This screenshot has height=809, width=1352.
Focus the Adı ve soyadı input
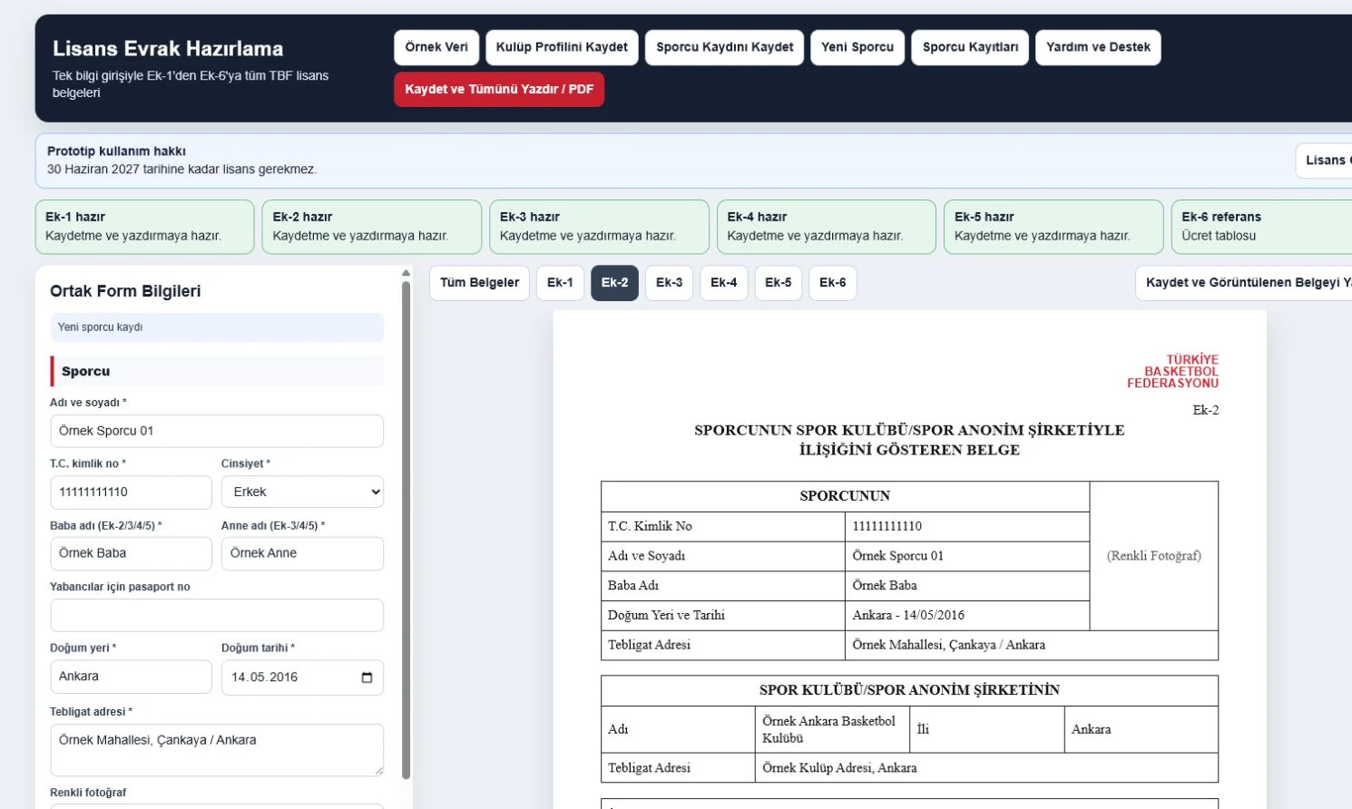[217, 431]
